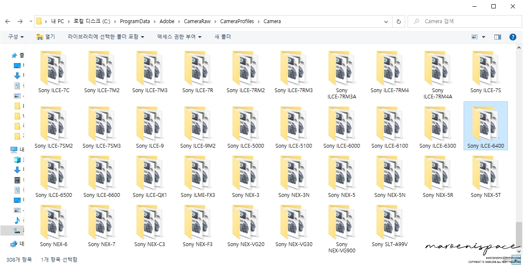Viewport: 523px width, 265px height.
Task: Select the Sony ILCE-6000 folder
Action: pos(342,127)
